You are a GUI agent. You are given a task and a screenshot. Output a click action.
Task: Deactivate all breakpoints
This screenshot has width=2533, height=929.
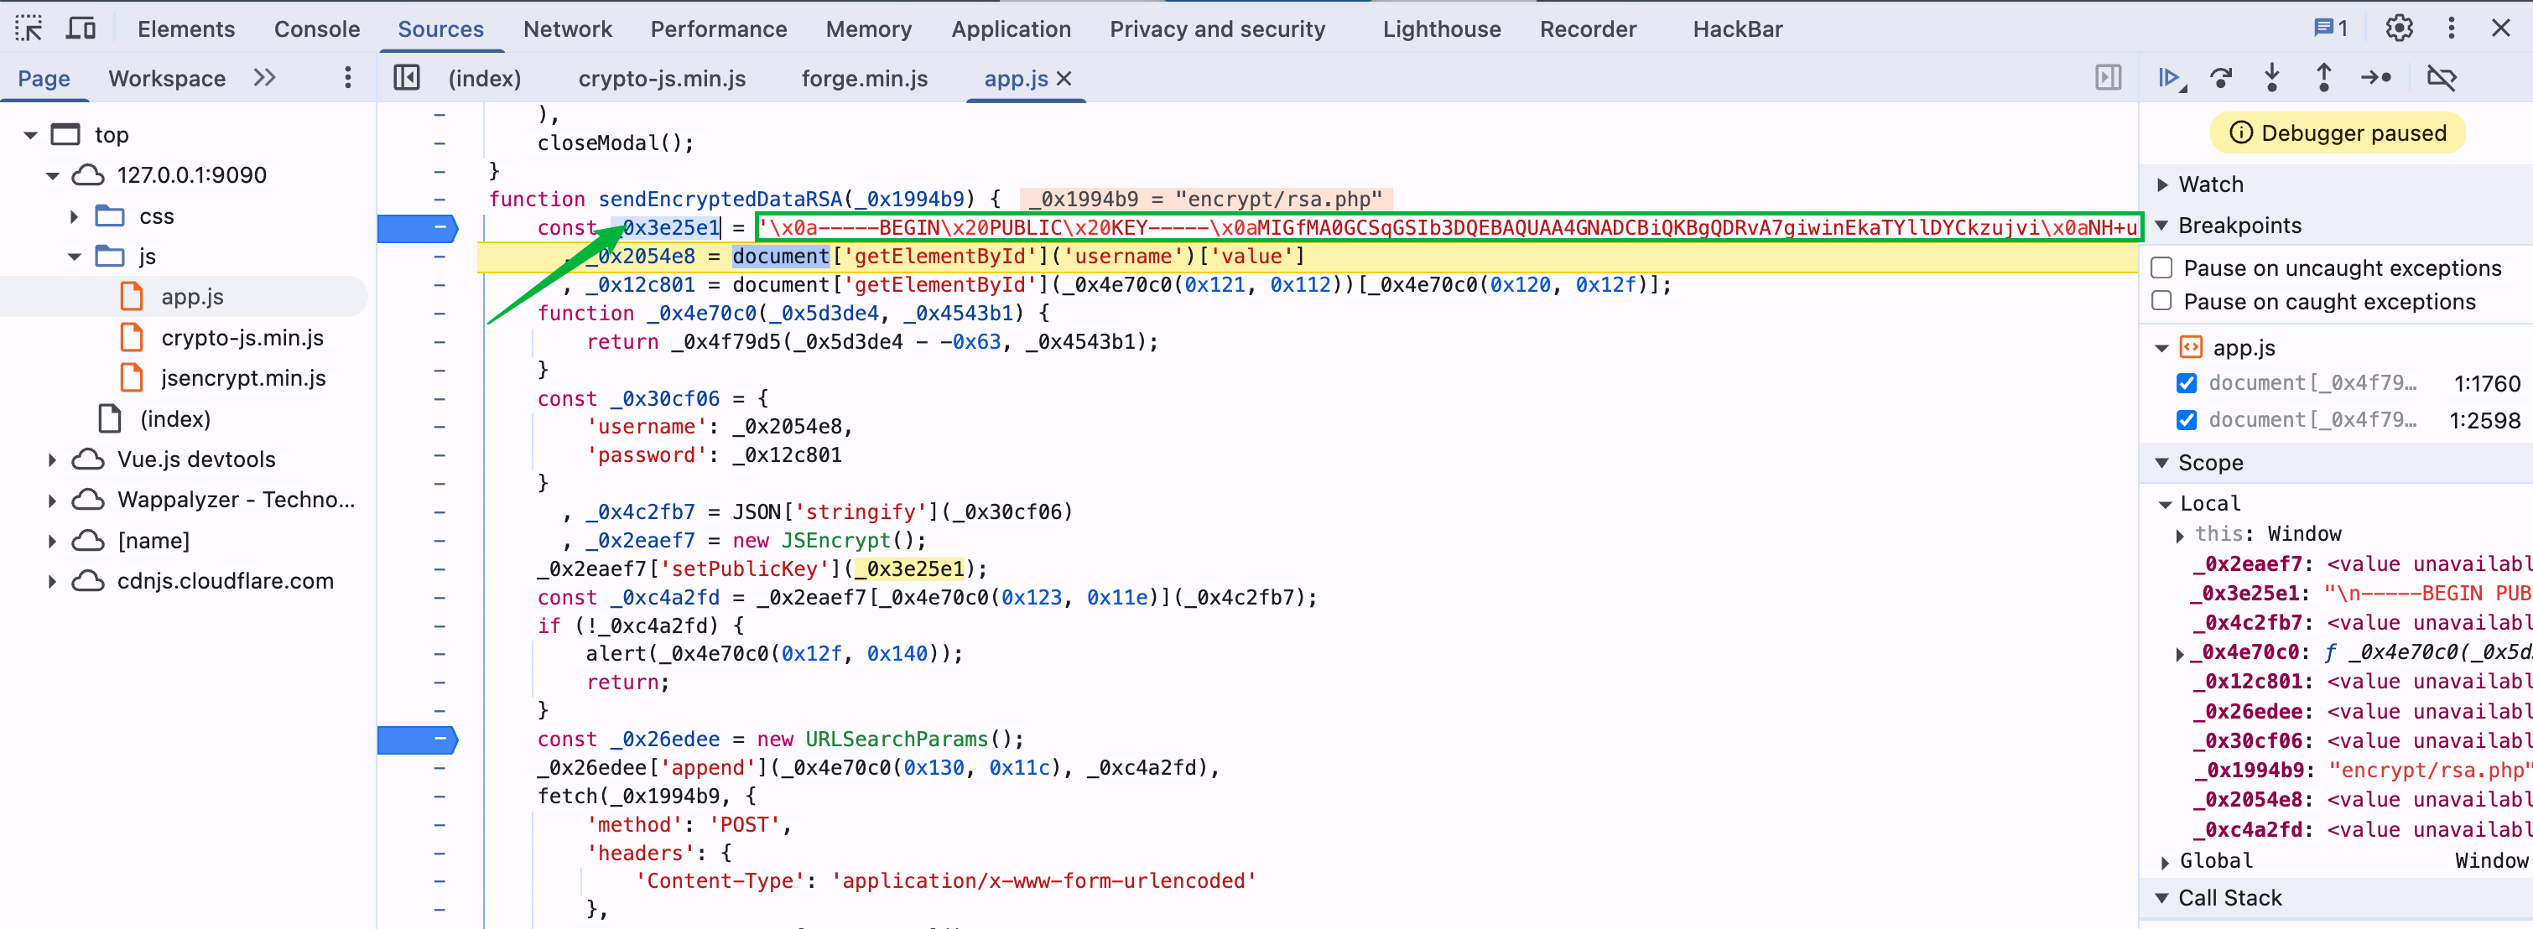coord(2442,78)
